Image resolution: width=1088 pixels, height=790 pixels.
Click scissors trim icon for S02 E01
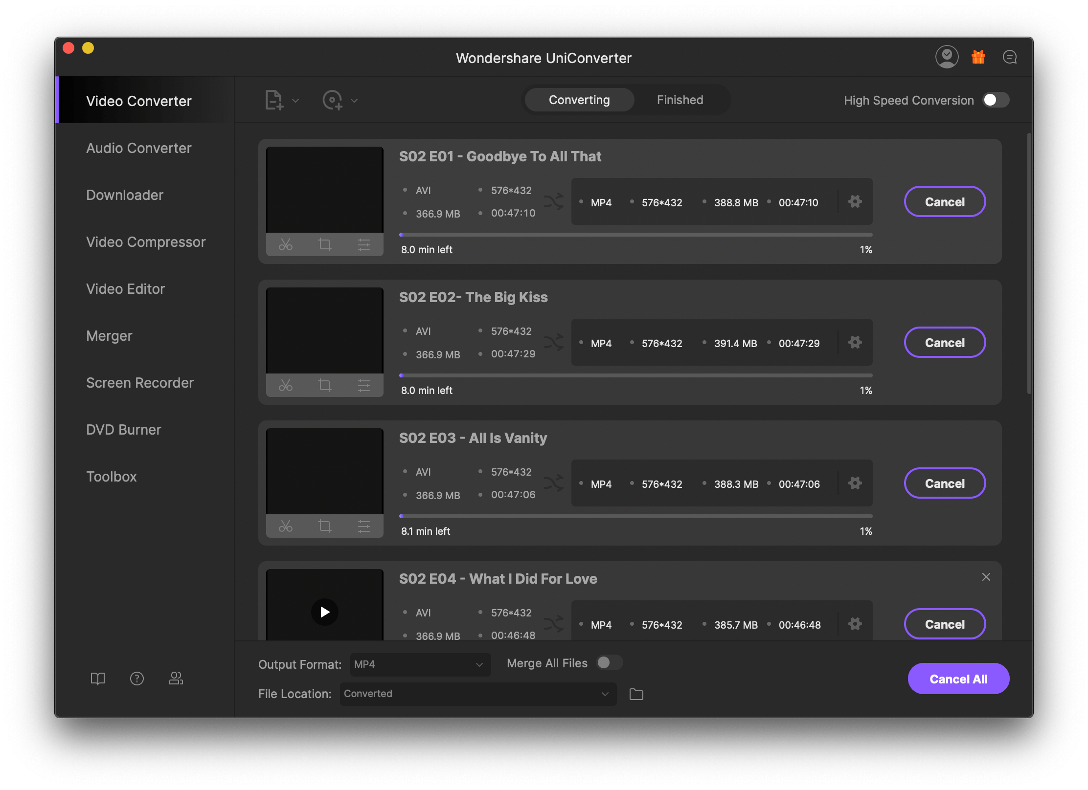point(286,244)
